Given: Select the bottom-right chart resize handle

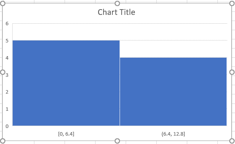Looking at the screenshot, I should [232, 141].
